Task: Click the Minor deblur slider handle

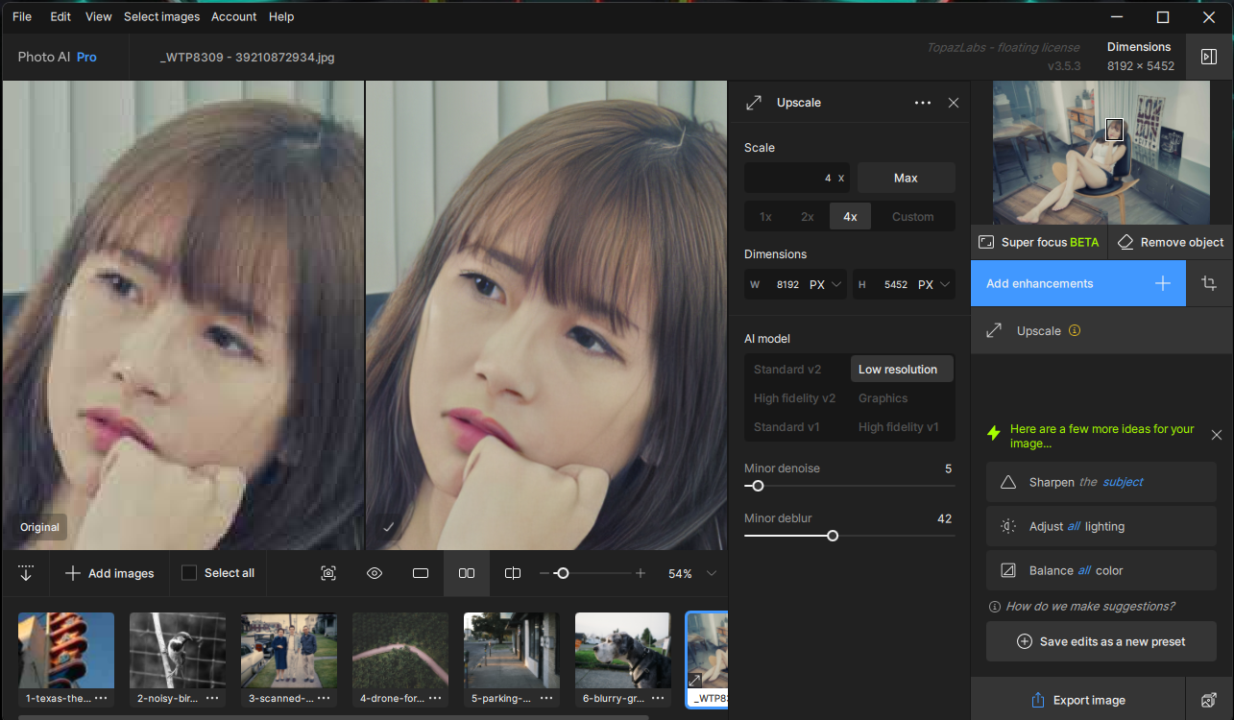Action: tap(833, 536)
